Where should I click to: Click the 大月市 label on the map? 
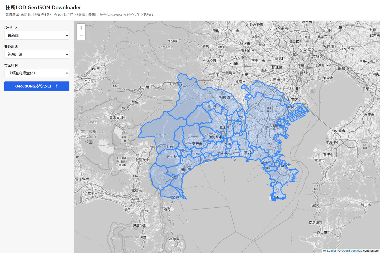[144, 88]
